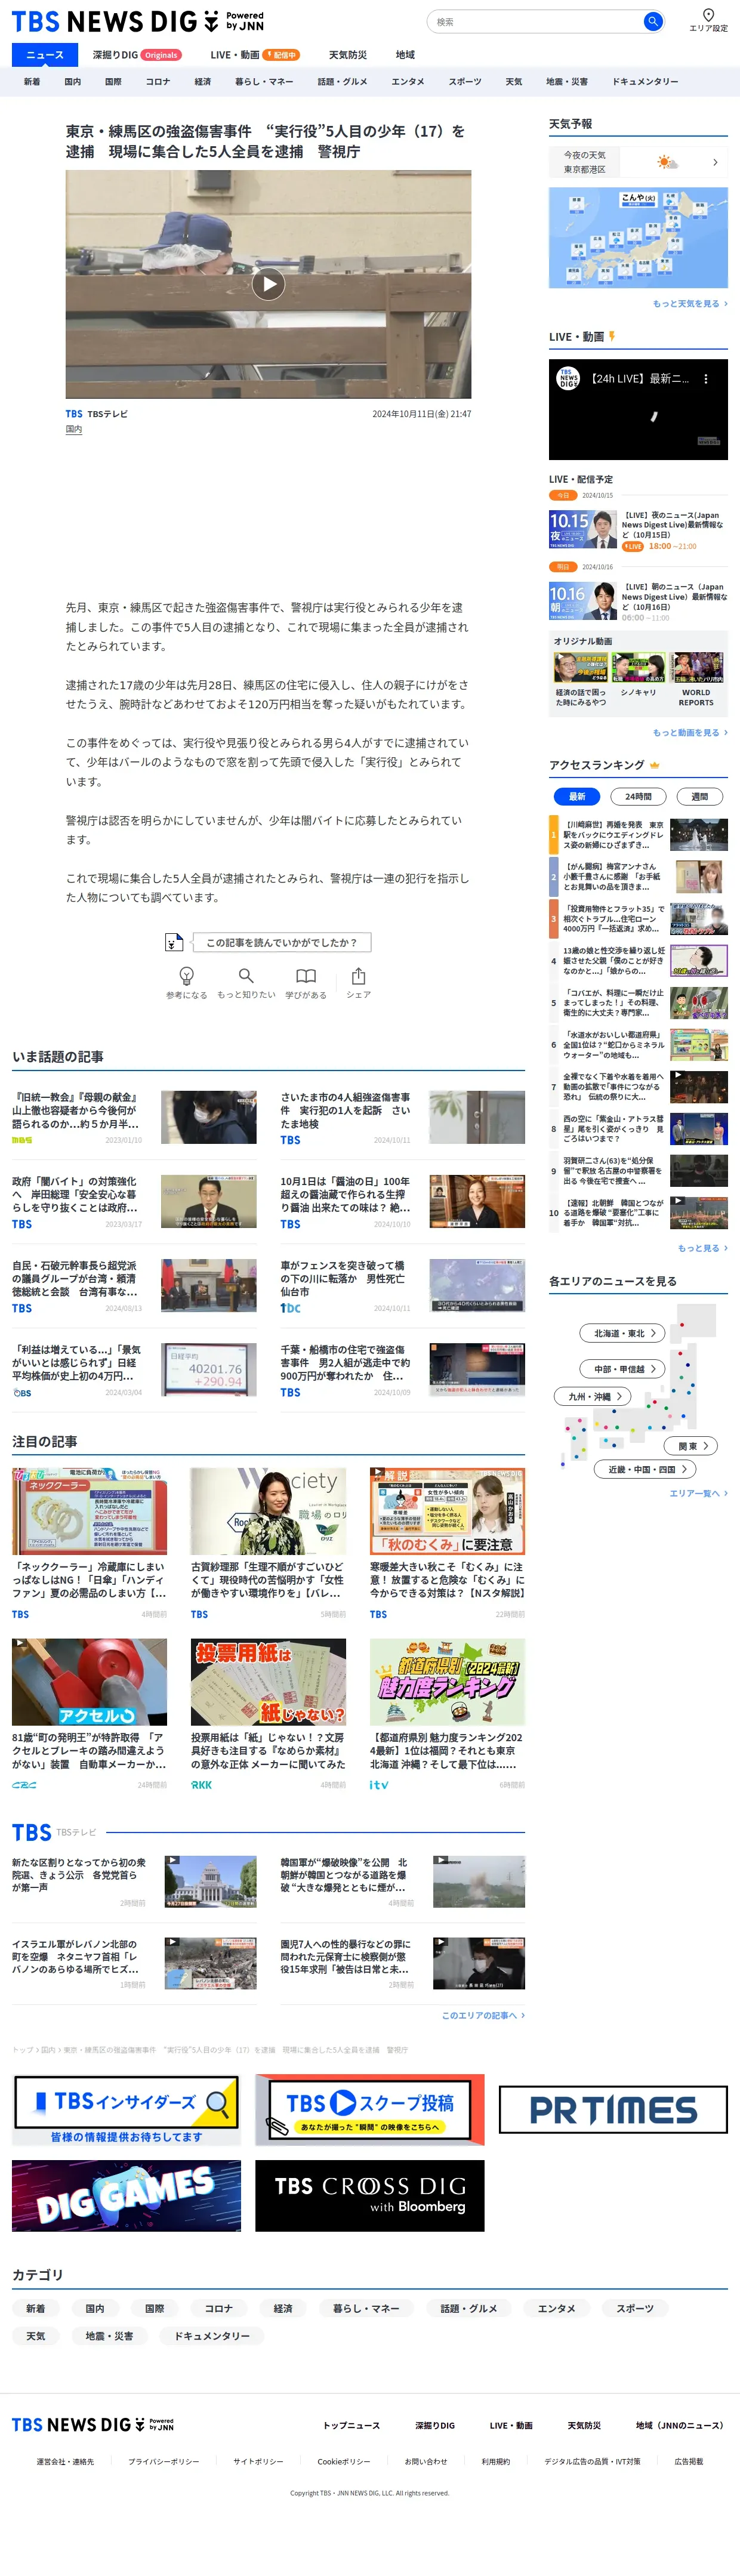Expand tonight's weather chevron arrow
This screenshot has height=2576, width=740.
[x=714, y=162]
